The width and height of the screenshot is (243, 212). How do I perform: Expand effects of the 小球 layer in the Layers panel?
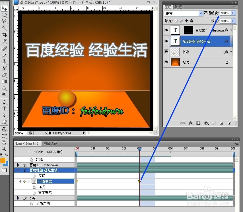pos(231,52)
